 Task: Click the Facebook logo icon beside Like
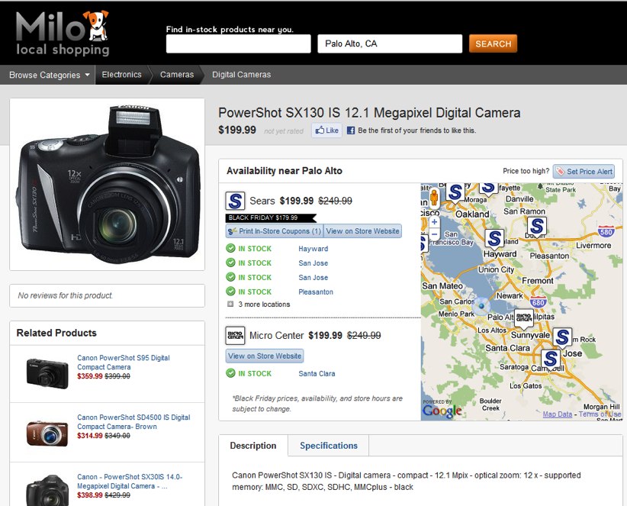click(351, 131)
